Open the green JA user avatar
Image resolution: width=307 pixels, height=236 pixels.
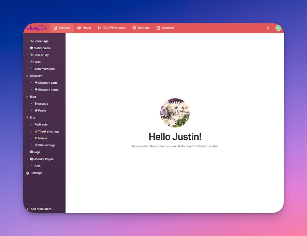coord(278,28)
